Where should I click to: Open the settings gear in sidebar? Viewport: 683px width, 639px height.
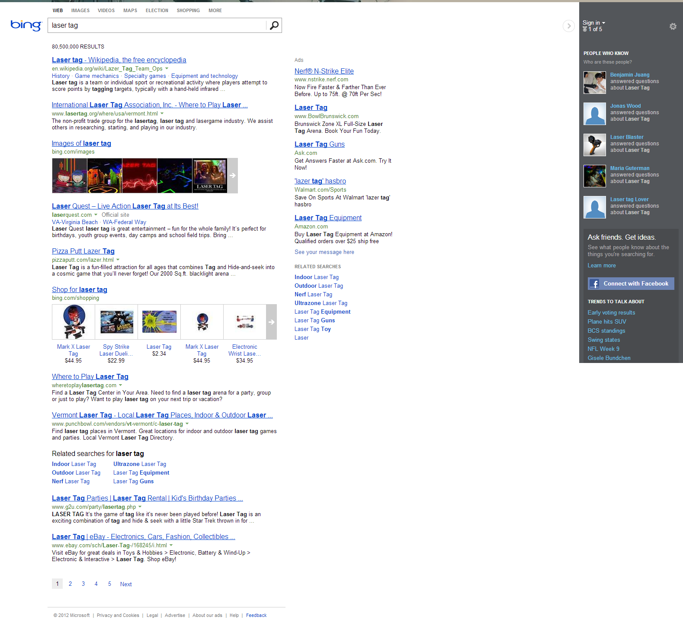tap(673, 26)
